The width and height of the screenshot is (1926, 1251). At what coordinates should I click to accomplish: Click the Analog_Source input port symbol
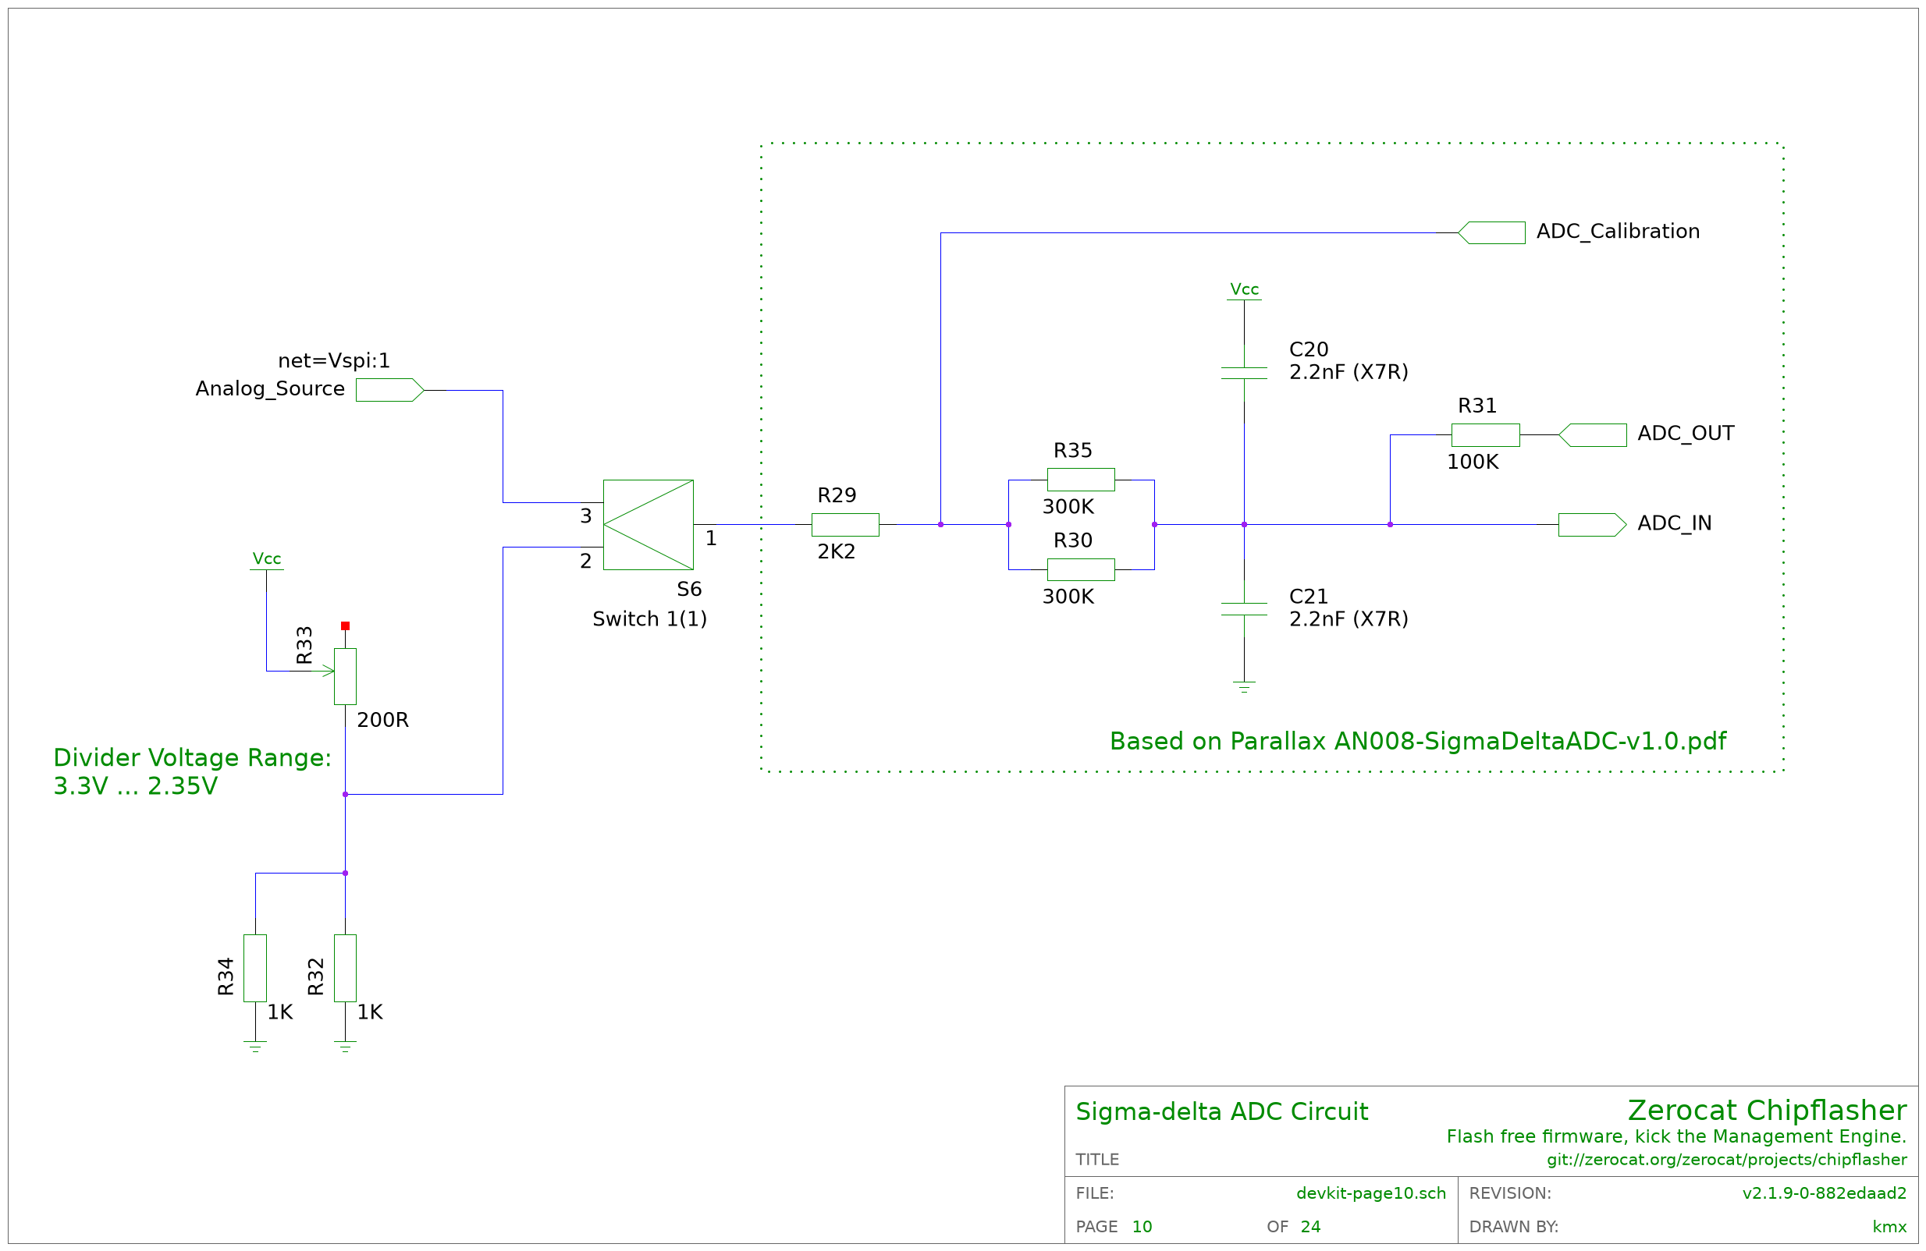pyautogui.click(x=390, y=390)
